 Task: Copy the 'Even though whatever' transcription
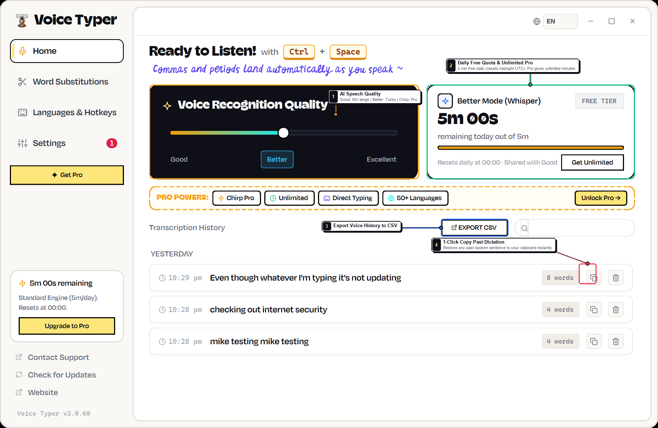[x=594, y=278]
